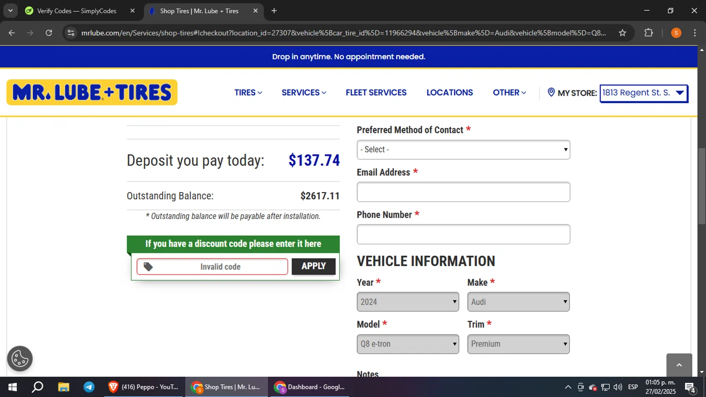Click the back-to-top arrow button
Image resolution: width=706 pixels, height=397 pixels.
pyautogui.click(x=679, y=365)
